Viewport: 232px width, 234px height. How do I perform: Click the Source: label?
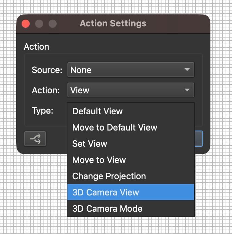point(47,70)
